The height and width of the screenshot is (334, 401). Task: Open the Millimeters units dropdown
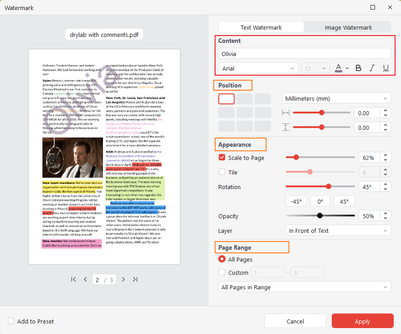coord(336,98)
